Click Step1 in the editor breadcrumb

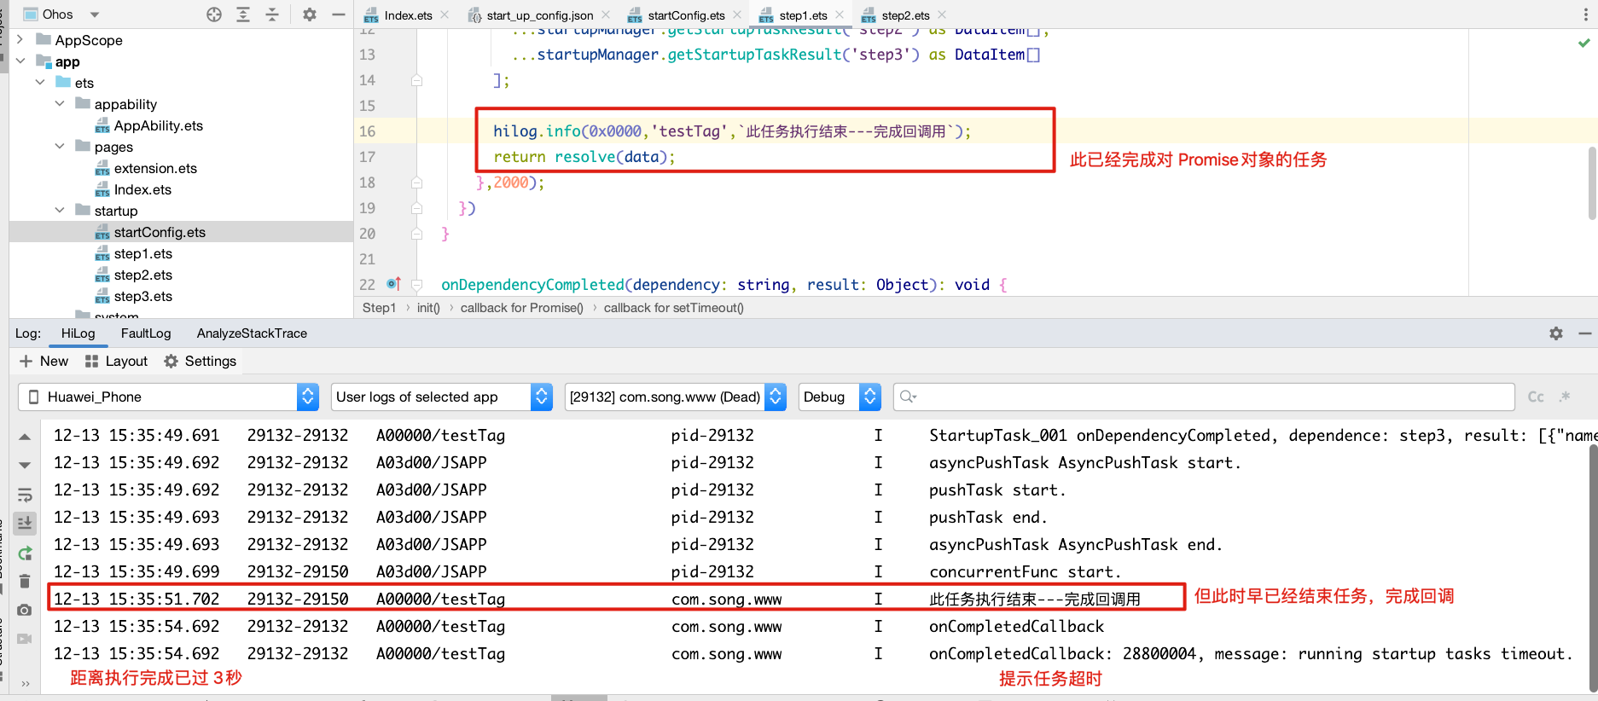coord(379,308)
